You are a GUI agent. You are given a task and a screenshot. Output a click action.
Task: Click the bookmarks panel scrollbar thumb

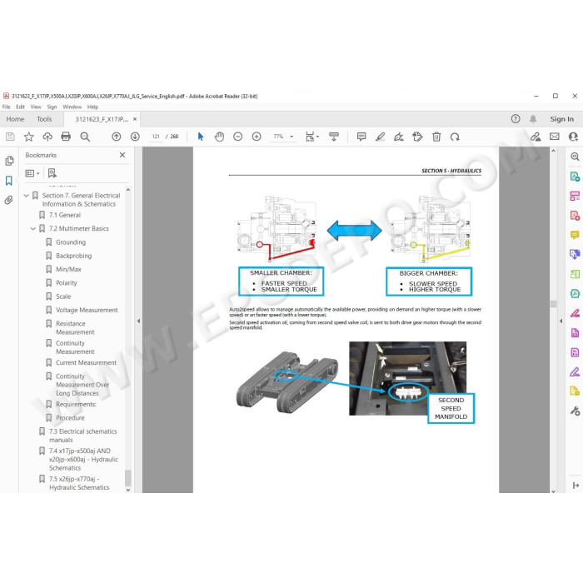(128, 478)
